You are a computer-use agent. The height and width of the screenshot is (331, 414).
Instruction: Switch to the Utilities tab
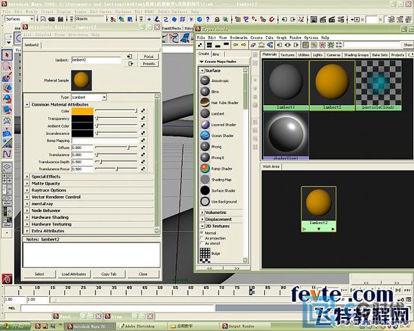click(304, 55)
